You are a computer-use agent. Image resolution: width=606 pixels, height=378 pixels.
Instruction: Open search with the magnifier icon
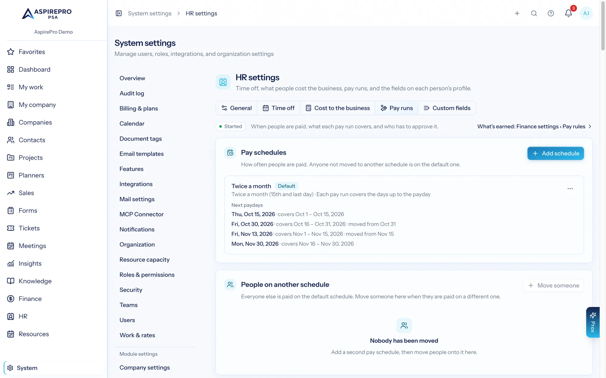pos(534,13)
